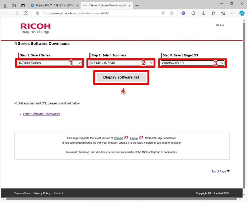View site information lock icon
The image size is (247, 202).
point(37,13)
